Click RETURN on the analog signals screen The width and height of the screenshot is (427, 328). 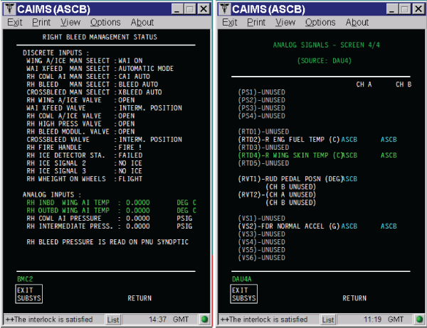point(354,298)
